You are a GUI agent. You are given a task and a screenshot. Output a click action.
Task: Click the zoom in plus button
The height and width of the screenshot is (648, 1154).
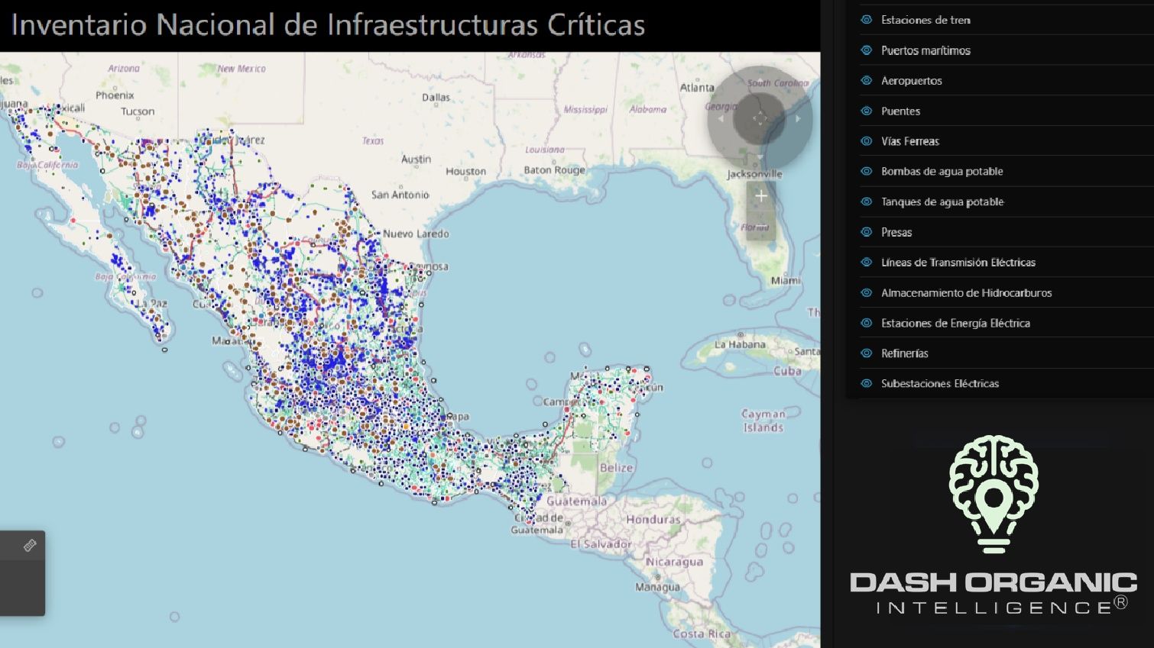(x=761, y=196)
